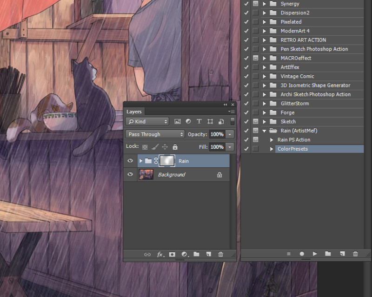Select the ArtEffex action set
Viewport: 372px width, 297px height.
[290, 67]
